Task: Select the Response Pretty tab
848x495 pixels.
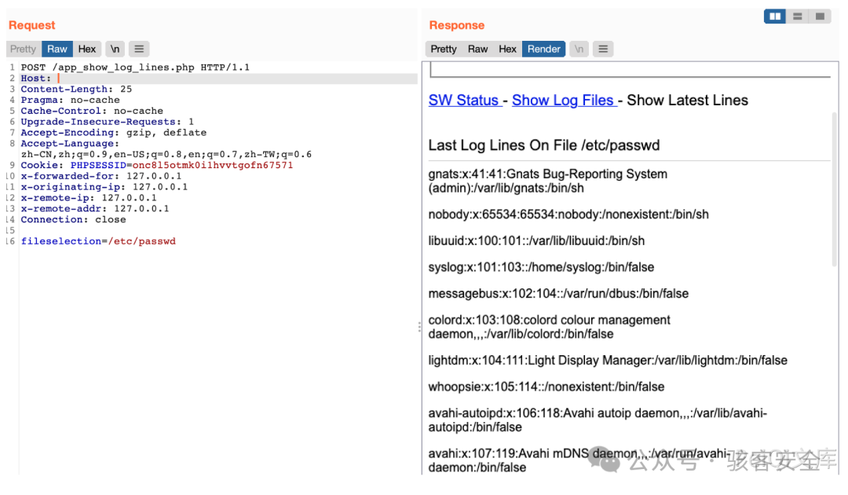Action: point(444,49)
